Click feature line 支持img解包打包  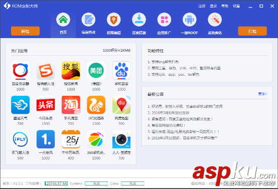point(163,62)
